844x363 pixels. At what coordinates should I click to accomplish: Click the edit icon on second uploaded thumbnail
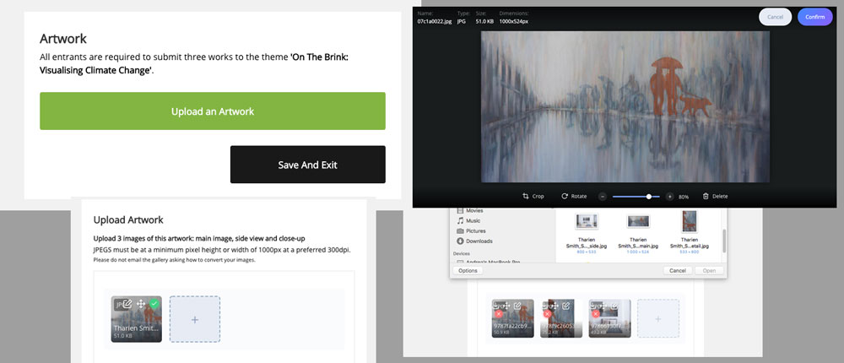point(566,306)
